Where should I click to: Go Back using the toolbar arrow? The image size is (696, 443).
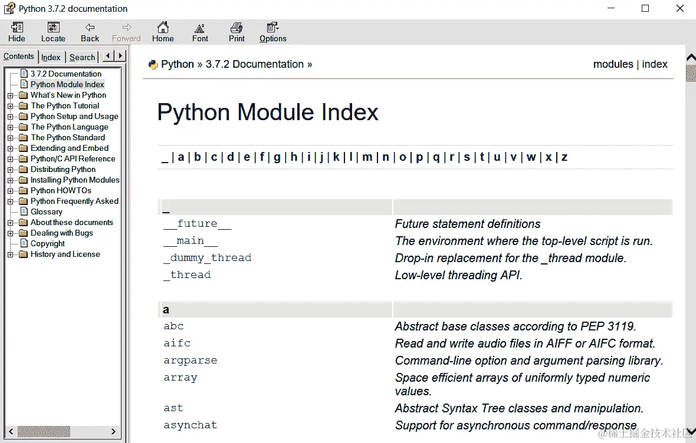coord(90,28)
